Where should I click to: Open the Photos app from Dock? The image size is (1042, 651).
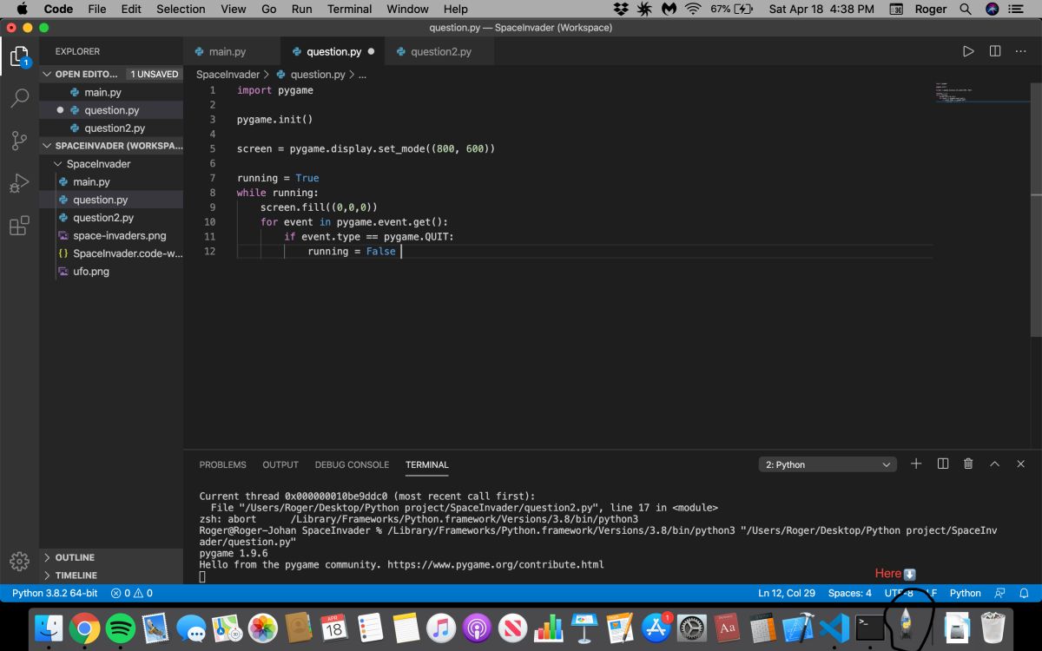click(x=262, y=628)
